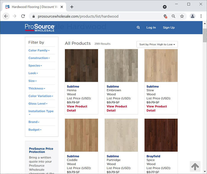Click the ProSource Wholesale logo
This screenshot has width=207, height=174.
[40, 28]
